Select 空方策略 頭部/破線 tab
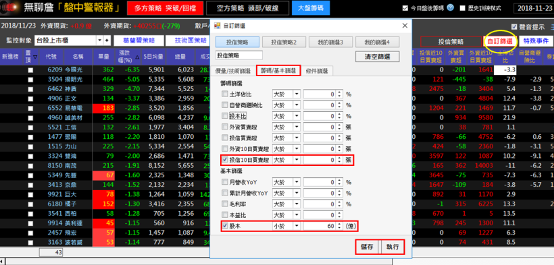The image size is (554, 265). [248, 8]
